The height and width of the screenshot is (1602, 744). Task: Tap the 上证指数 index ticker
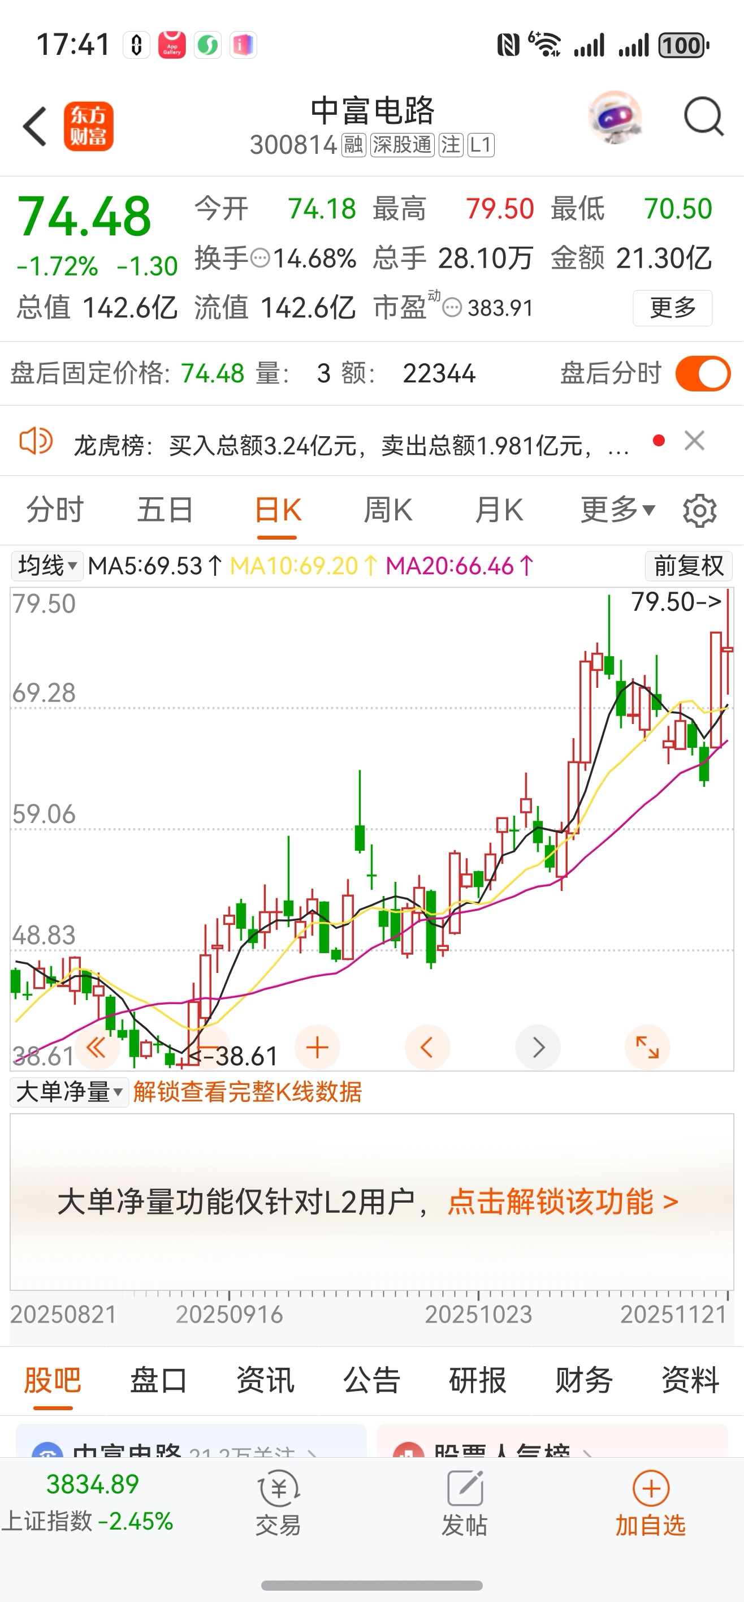point(88,1503)
